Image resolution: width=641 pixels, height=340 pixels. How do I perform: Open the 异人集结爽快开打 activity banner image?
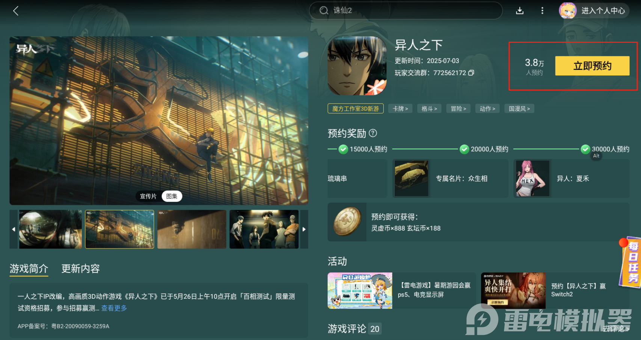(513, 290)
